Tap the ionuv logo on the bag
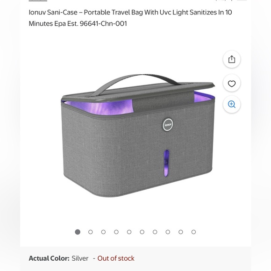 [x=168, y=125]
